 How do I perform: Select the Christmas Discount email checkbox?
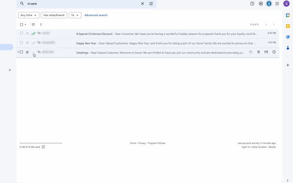(22, 33)
